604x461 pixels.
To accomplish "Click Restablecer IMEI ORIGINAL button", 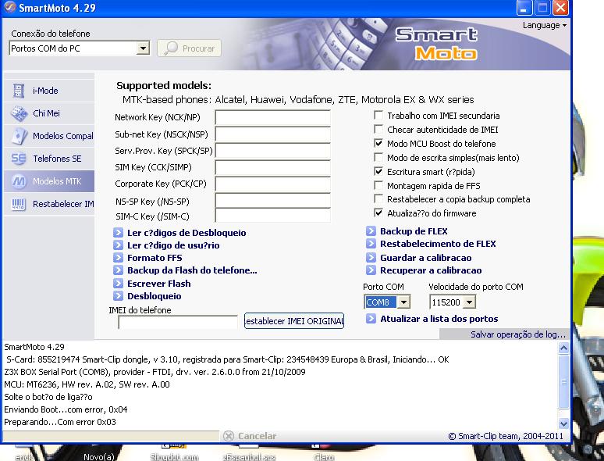I will click(294, 321).
